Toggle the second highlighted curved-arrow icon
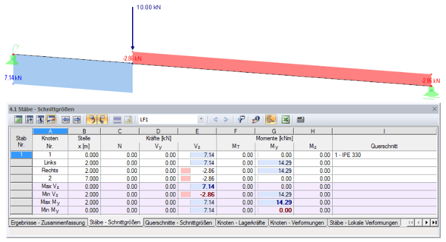This screenshot has height=242, width=446. coord(102,120)
